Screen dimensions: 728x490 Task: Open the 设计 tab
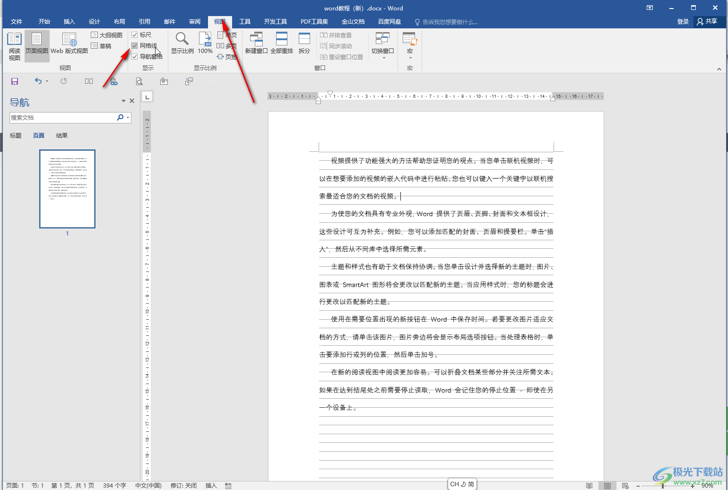point(95,22)
